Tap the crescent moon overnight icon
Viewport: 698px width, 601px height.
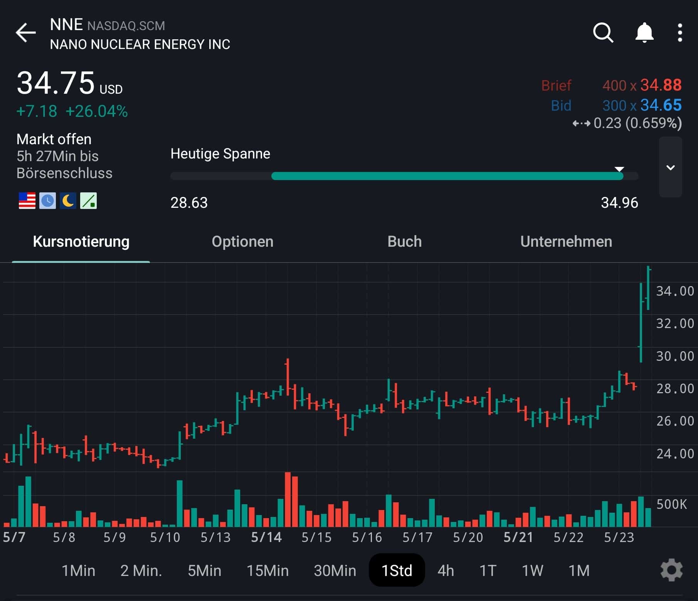pos(68,201)
